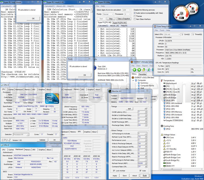The height and width of the screenshot is (180, 204).
Task: Click Motherboard sensor row icon in EVEREST
Action: pyautogui.click(x=164, y=83)
